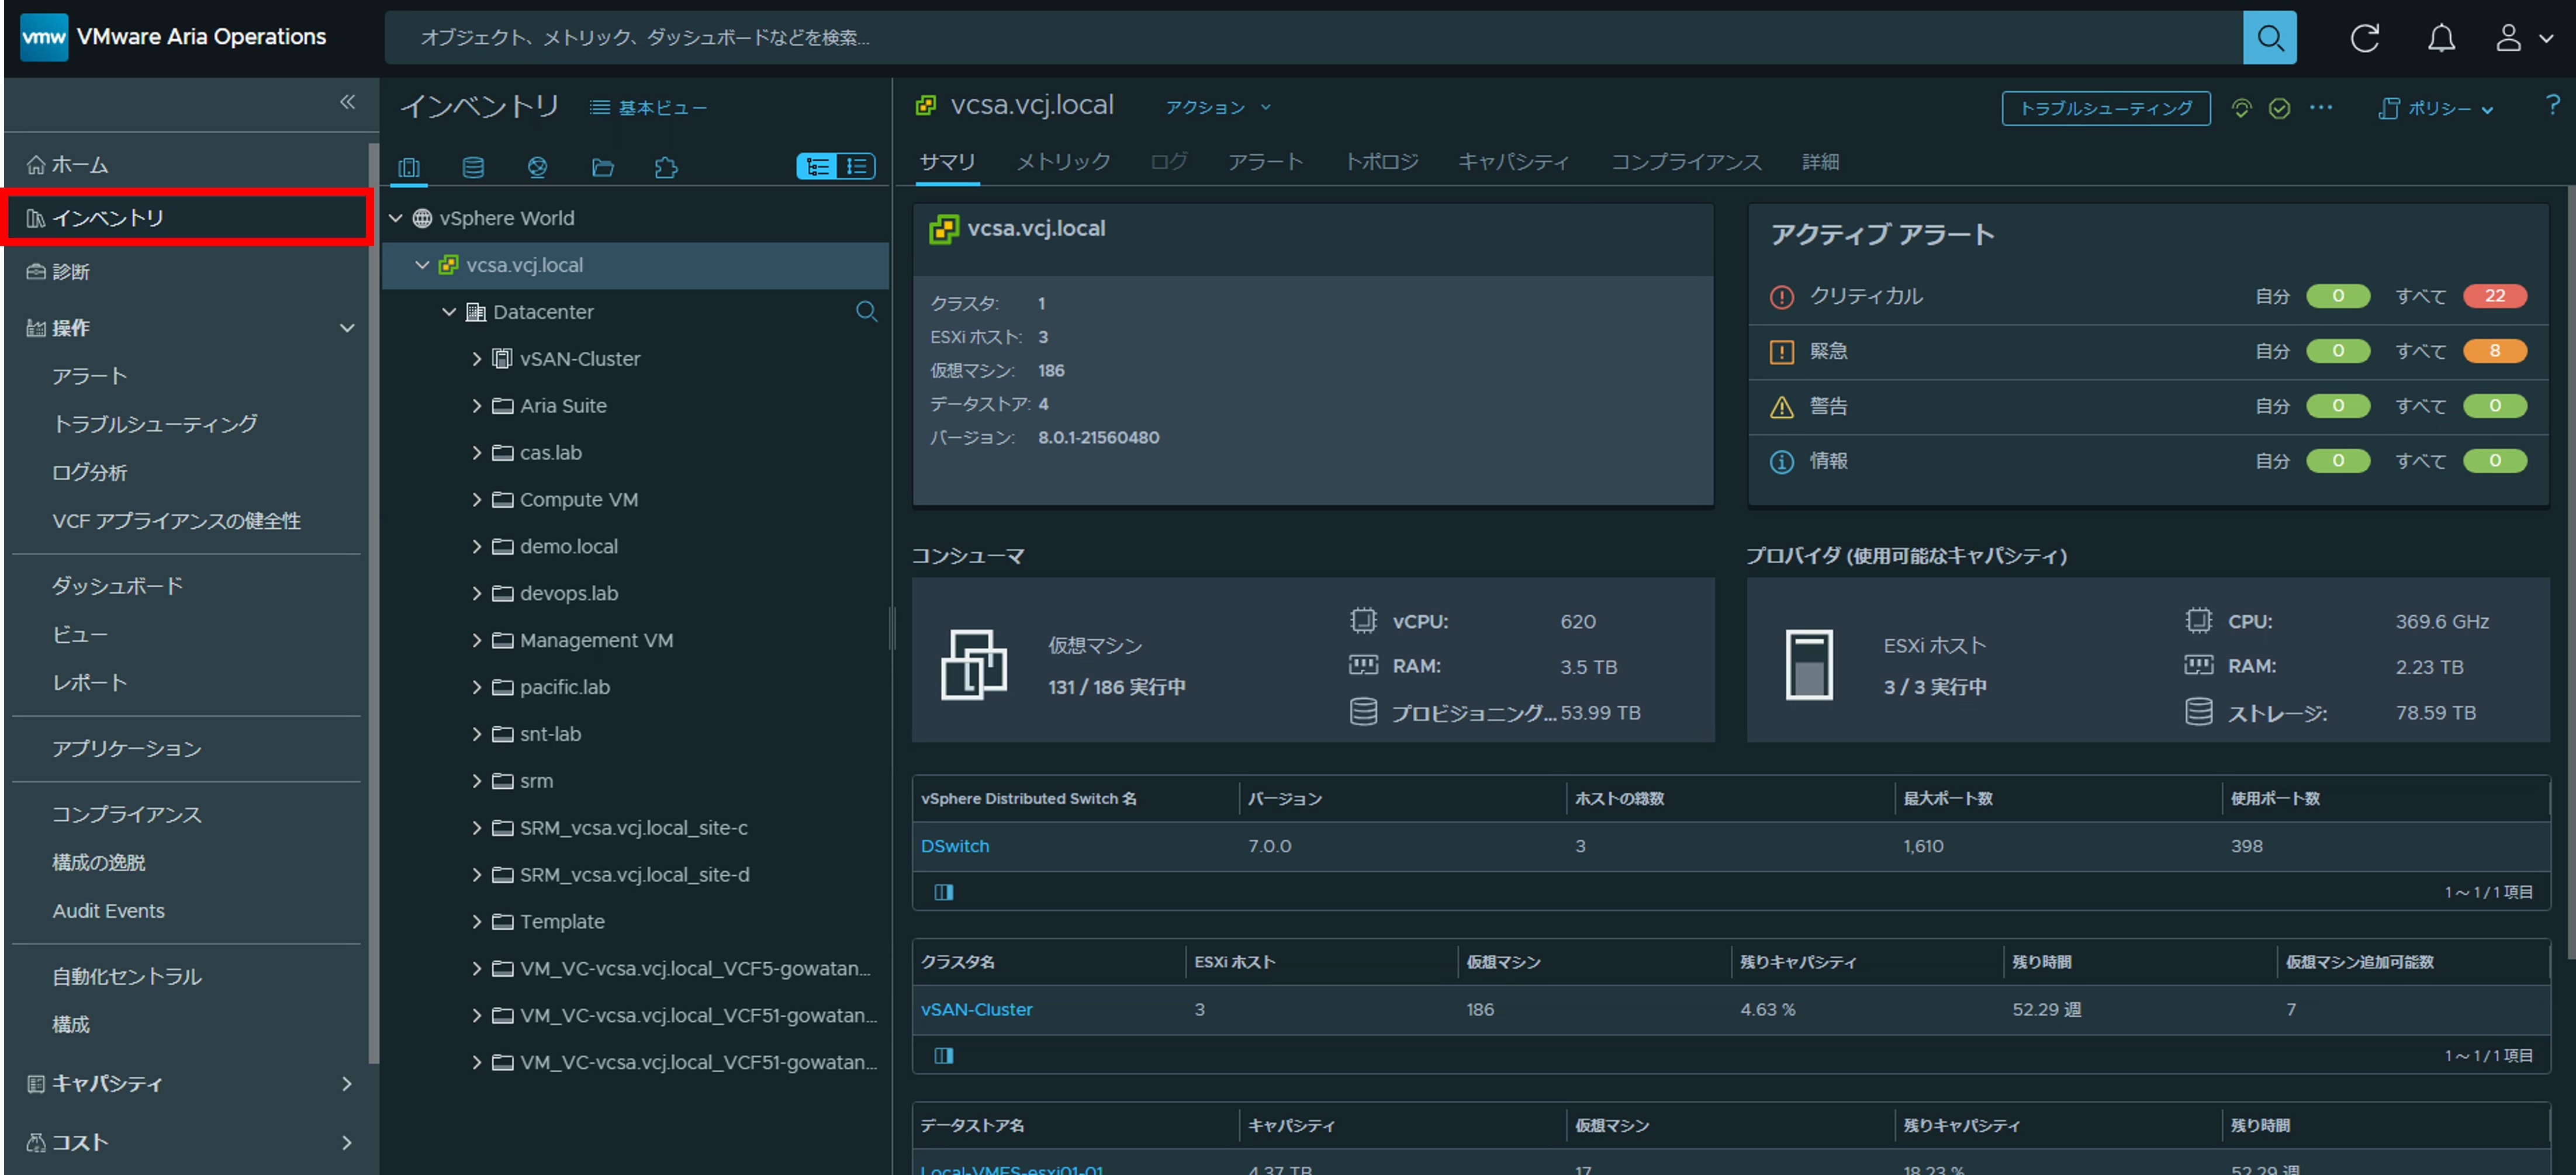Image resolution: width=2576 pixels, height=1175 pixels.
Task: Click the help question mark icon
Action: coord(2552,105)
